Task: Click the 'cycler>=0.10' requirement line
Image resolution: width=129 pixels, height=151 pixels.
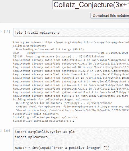Action: click(71, 67)
